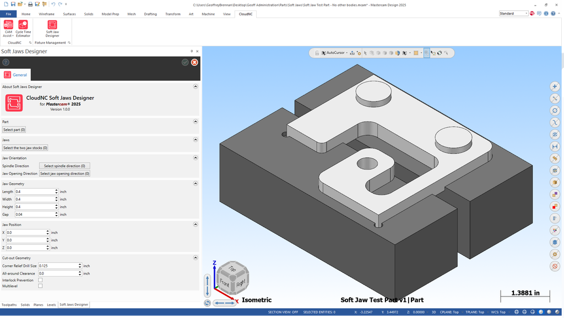Click the Soft Jaws Designer help icon
564x318 pixels.
6,62
